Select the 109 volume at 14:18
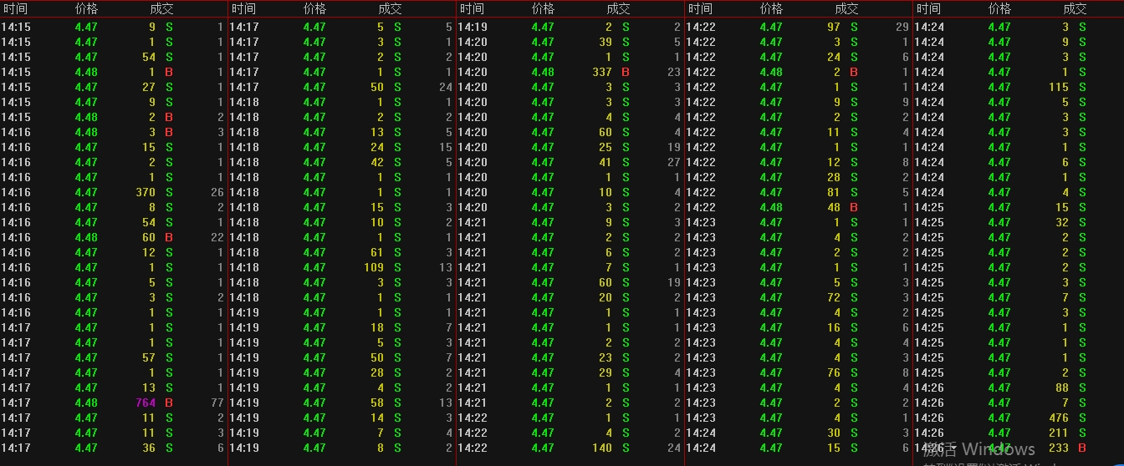This screenshot has width=1124, height=466. pos(374,267)
